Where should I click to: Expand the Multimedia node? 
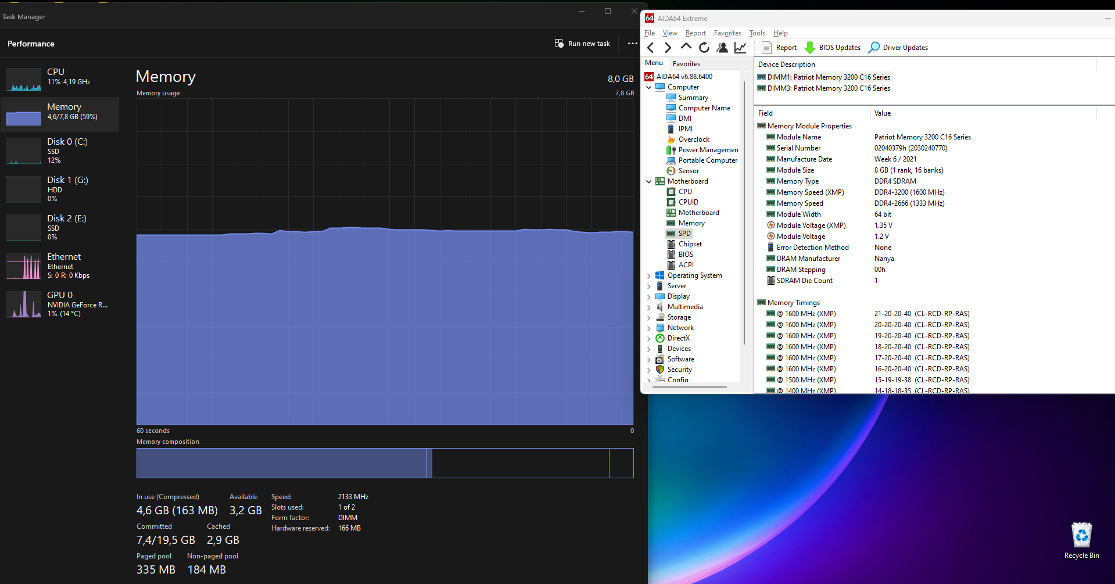point(649,307)
